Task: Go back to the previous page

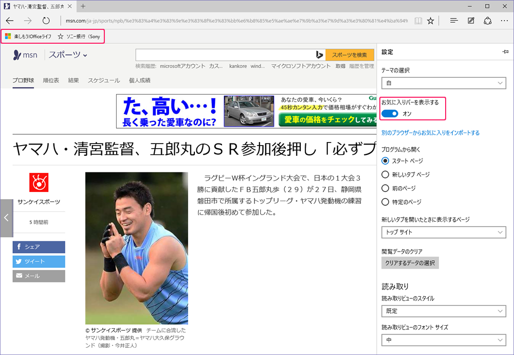Action: tap(9, 21)
